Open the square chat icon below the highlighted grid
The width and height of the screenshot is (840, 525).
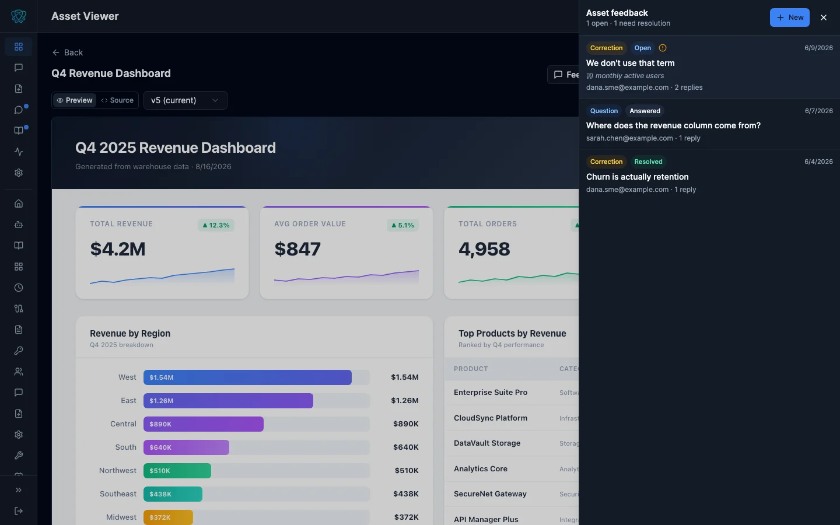(x=19, y=68)
